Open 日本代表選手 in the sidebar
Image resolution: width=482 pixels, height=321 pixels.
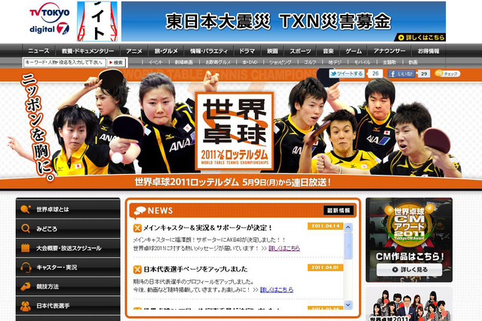(68, 306)
